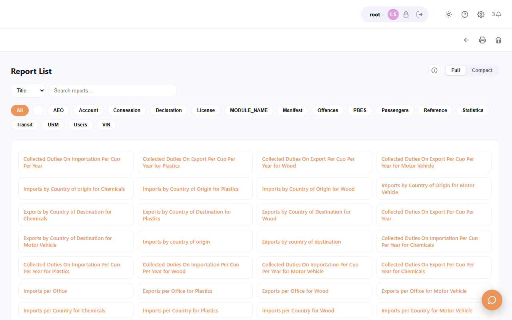
Task: Filter reports by URM
Action: (53, 125)
